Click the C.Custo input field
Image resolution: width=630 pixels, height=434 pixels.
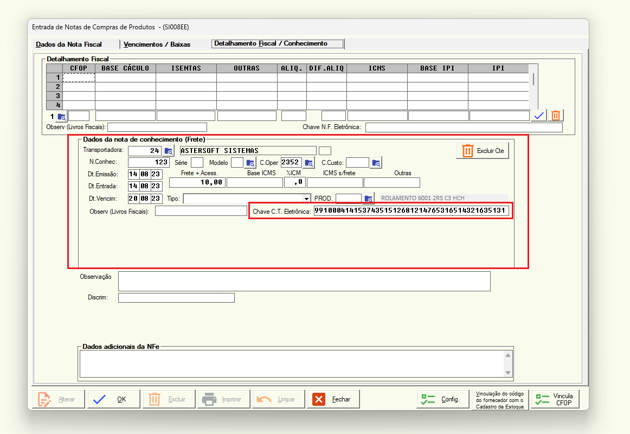coord(357,162)
